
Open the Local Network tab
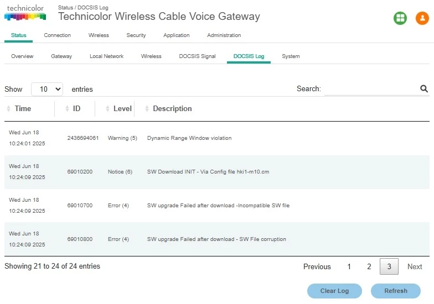106,56
